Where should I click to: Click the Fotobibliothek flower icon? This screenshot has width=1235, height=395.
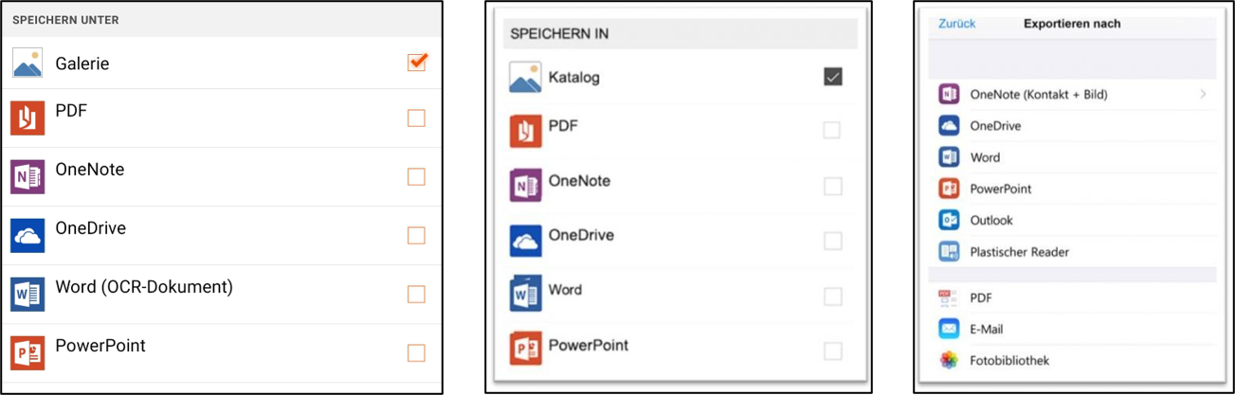949,360
